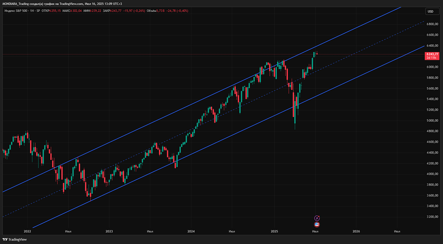Click the 2023 label on time axis

tap(109, 231)
